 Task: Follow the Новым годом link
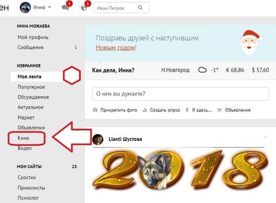[115, 48]
